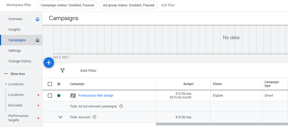288x127 pixels.
Task: Collapse the Locations section in sidebar
Action: pyautogui.click(x=6, y=84)
